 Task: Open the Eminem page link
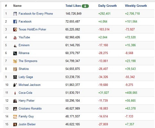click(24, 45)
